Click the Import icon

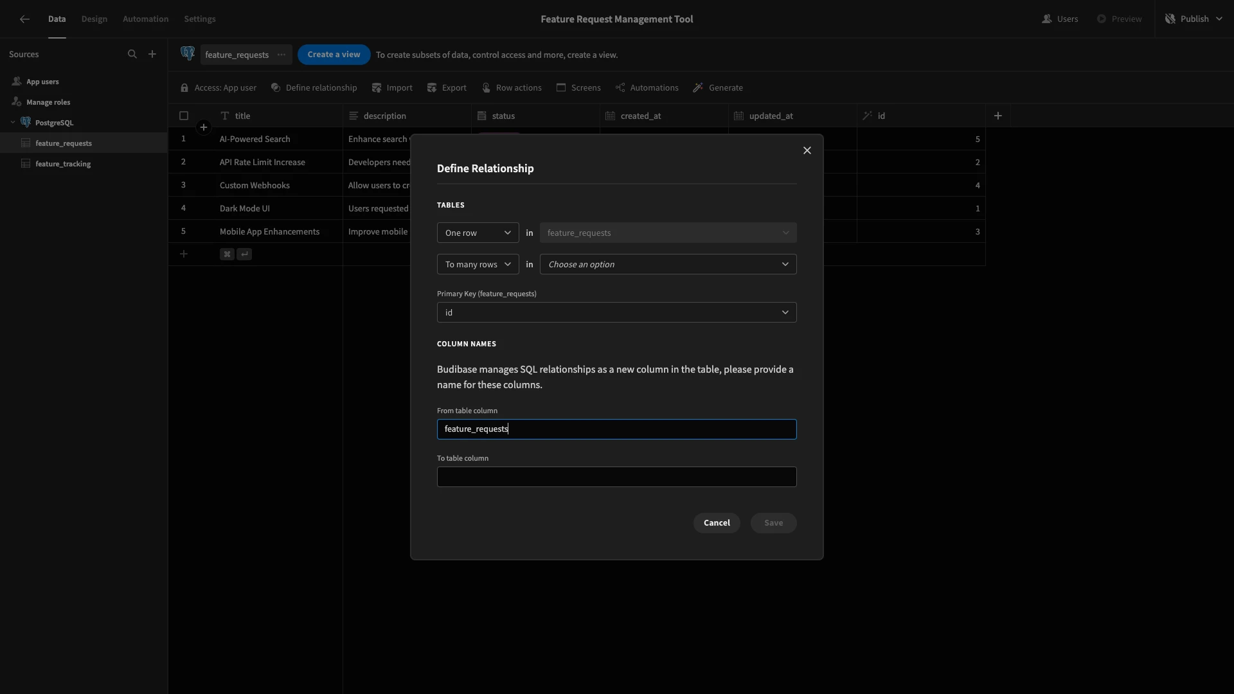pos(377,88)
